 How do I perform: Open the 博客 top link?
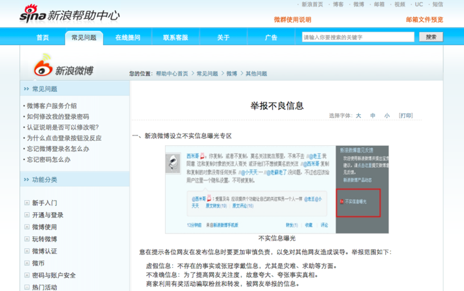coord(338,5)
